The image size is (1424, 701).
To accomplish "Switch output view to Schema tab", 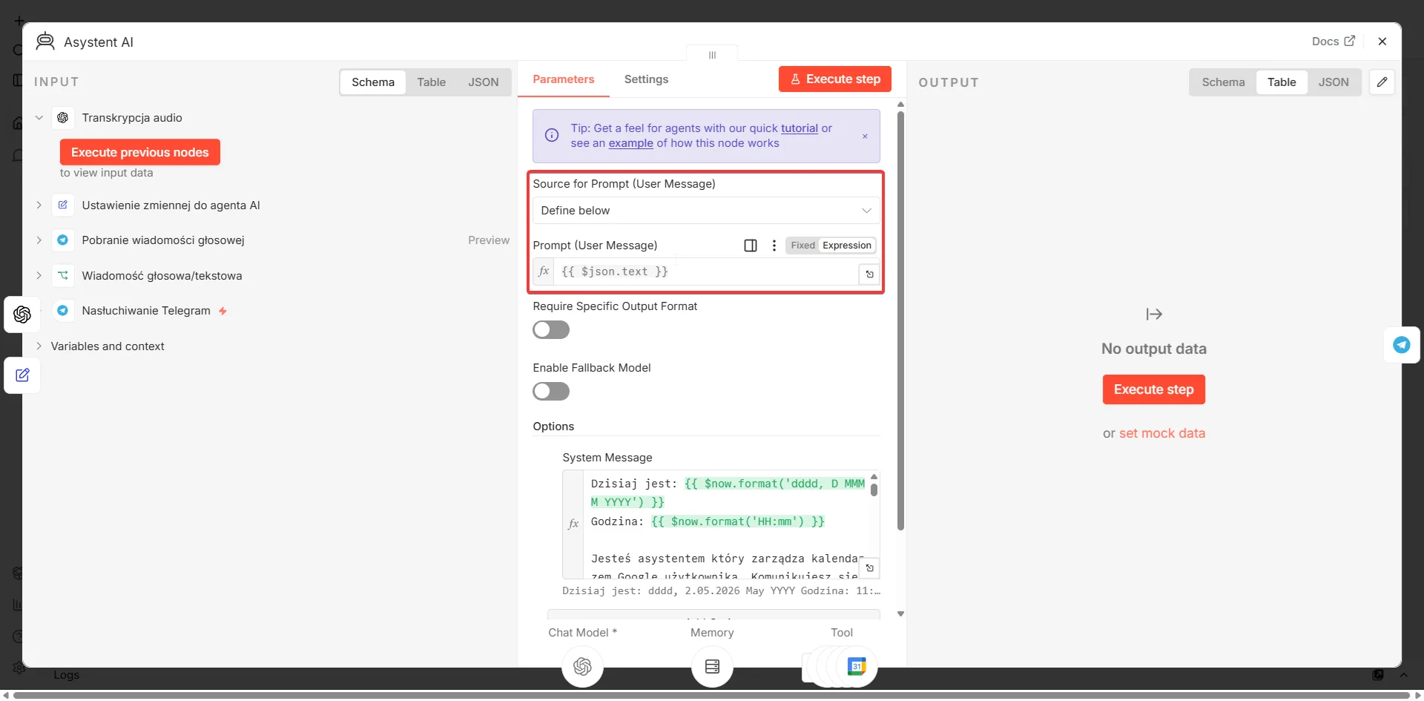I will coord(1223,82).
